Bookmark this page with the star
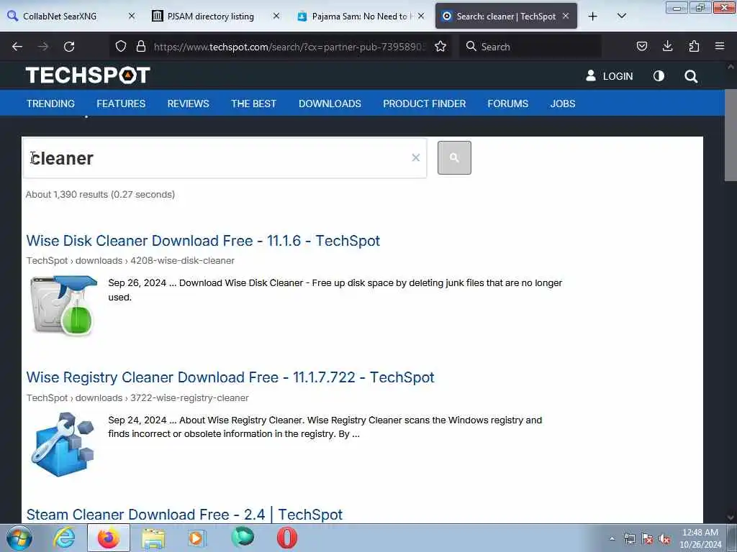The width and height of the screenshot is (737, 552). (x=440, y=47)
